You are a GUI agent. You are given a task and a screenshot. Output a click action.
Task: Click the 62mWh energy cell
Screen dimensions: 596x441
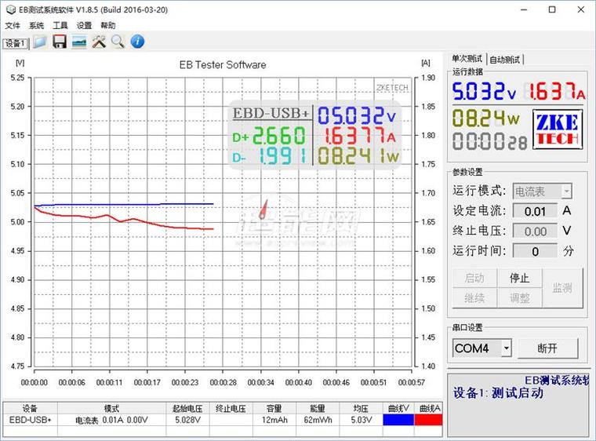pyautogui.click(x=318, y=420)
